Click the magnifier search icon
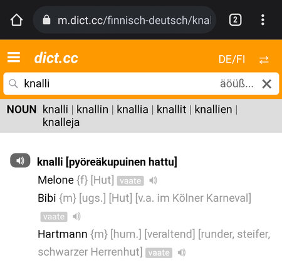Viewport: 282px width, 270px height. tap(13, 83)
